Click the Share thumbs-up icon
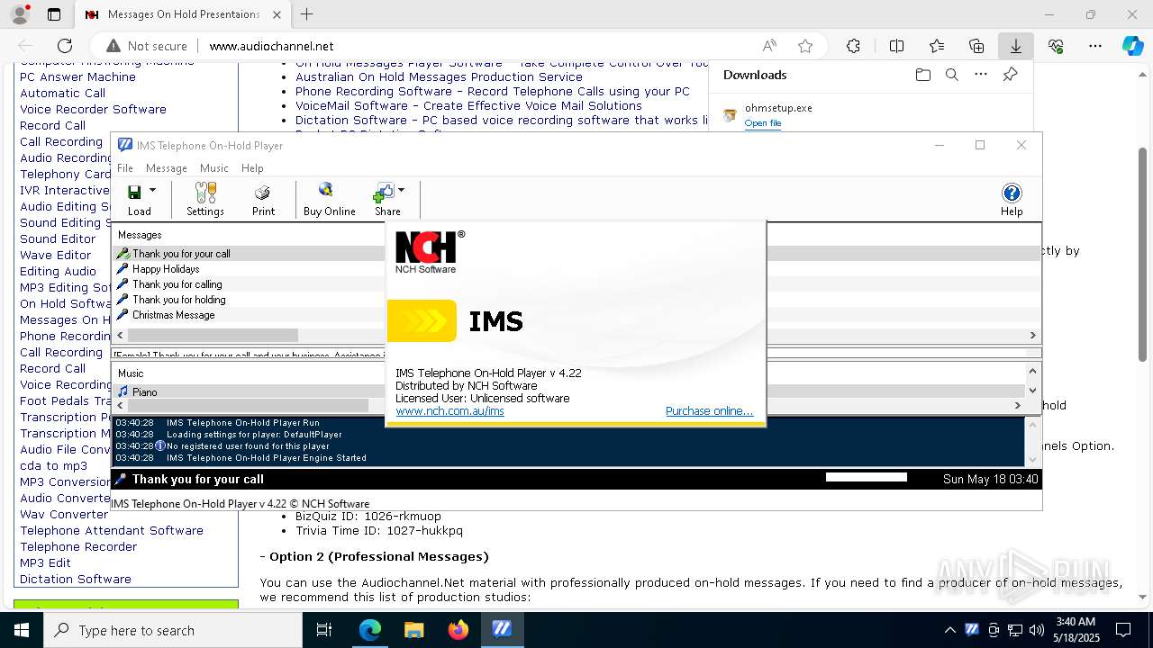 [x=384, y=192]
